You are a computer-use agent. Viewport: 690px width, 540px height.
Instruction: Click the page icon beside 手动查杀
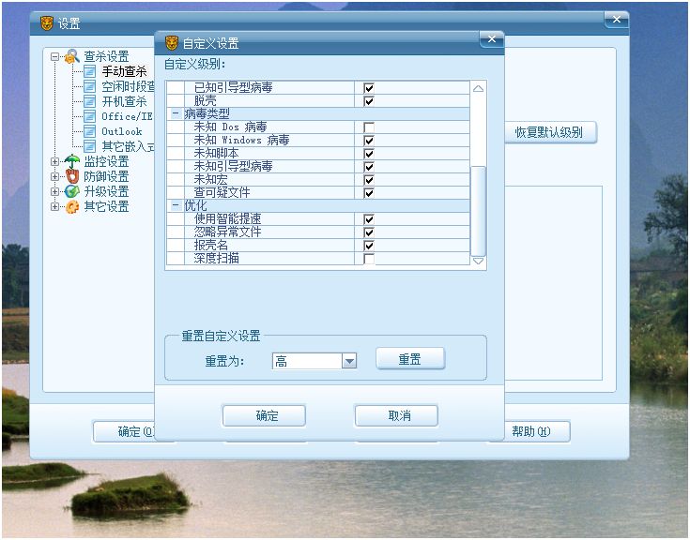[x=89, y=71]
